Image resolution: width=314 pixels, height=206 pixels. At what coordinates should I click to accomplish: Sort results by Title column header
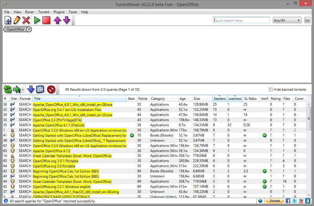80,99
